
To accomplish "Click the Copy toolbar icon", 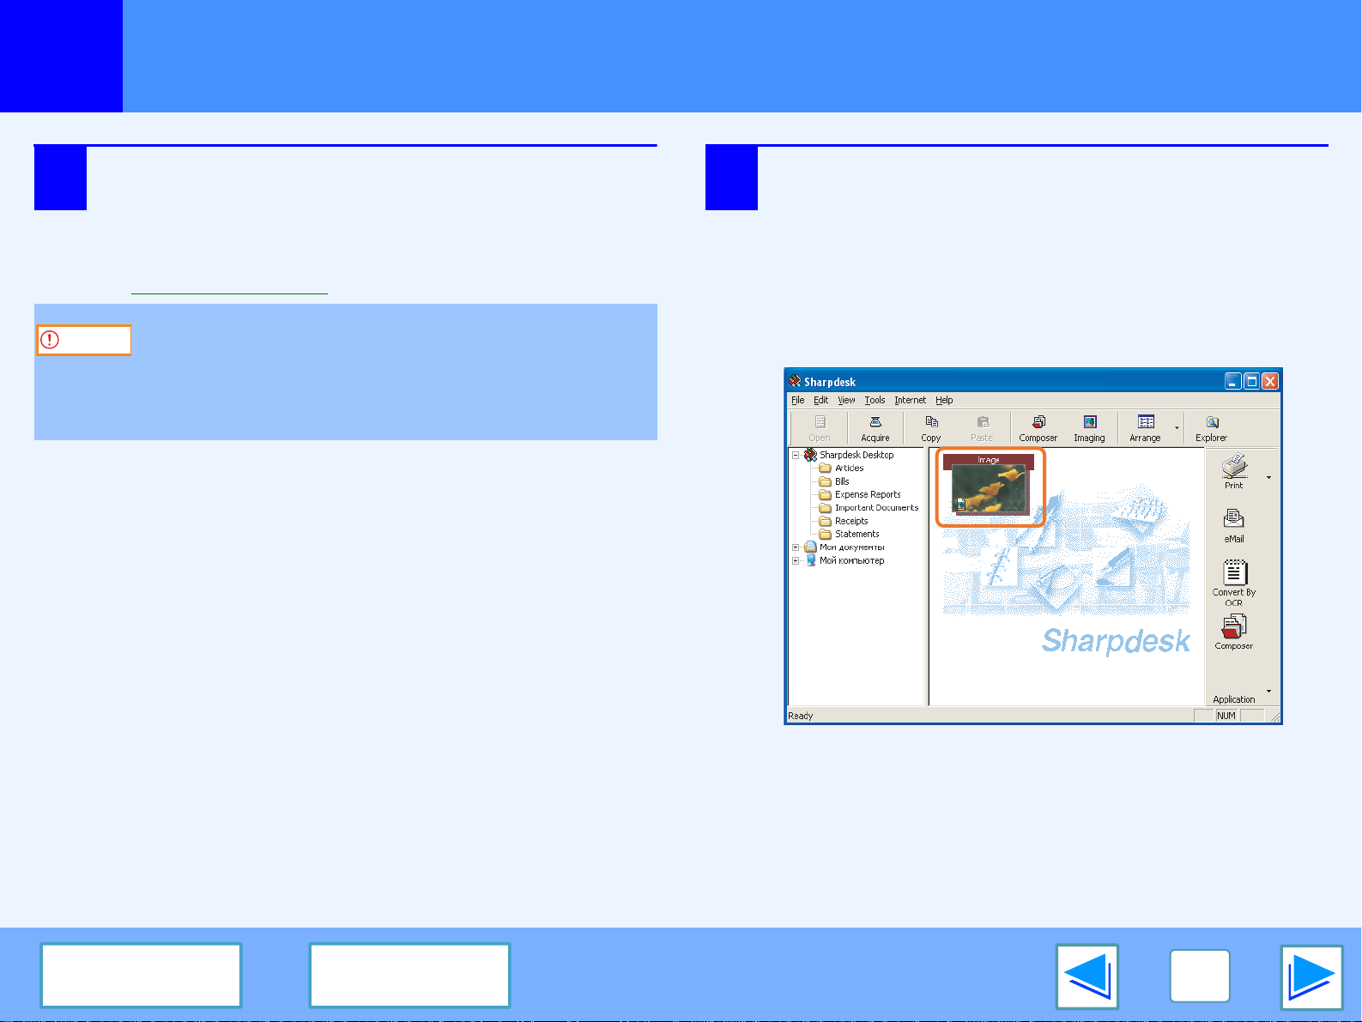I will (x=931, y=426).
